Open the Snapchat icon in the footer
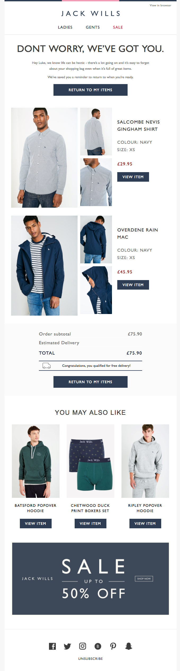The image size is (180, 671). [x=128, y=647]
